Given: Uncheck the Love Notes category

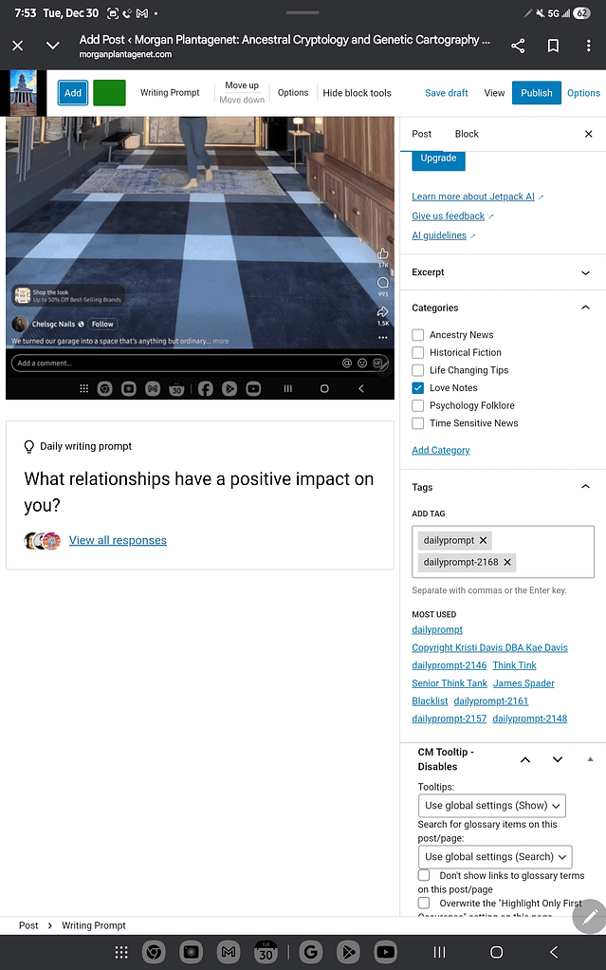Looking at the screenshot, I should pos(418,388).
